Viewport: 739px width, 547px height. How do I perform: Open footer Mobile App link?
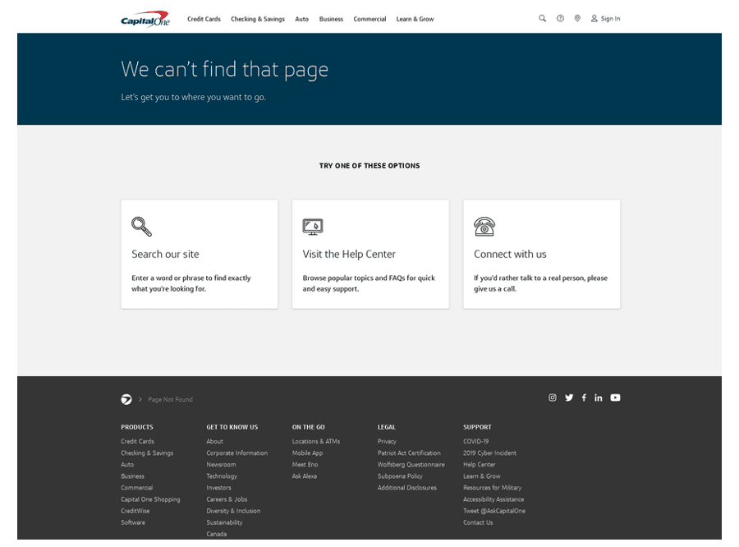(x=307, y=453)
